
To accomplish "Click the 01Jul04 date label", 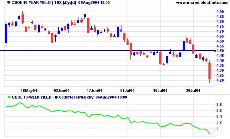I will [x=128, y=90].
